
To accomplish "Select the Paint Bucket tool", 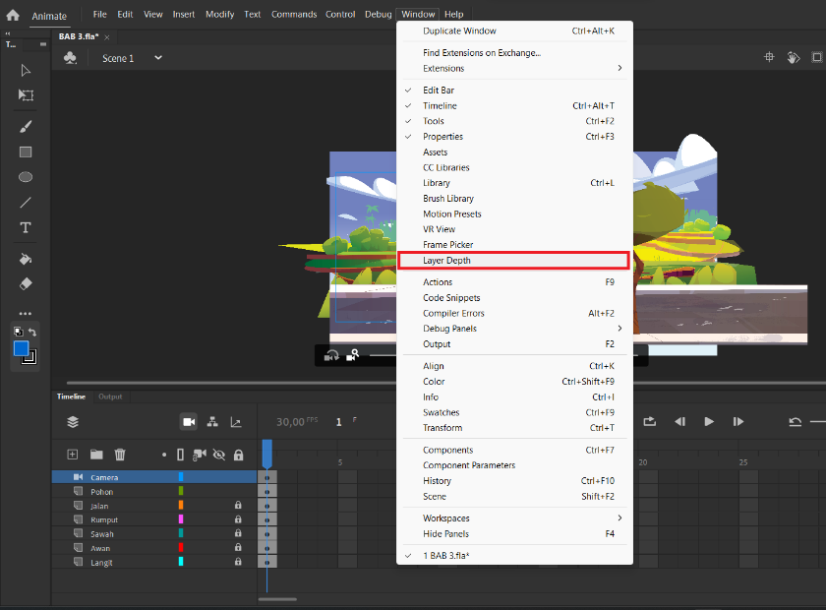I will (x=26, y=259).
